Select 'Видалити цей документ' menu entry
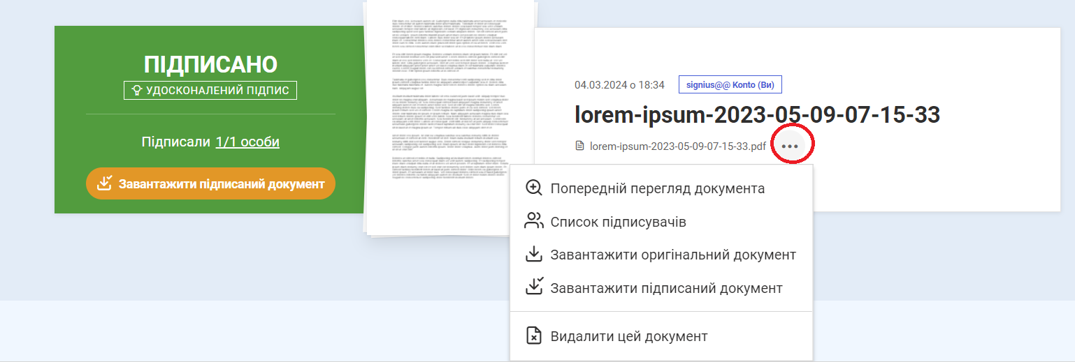 pos(629,336)
